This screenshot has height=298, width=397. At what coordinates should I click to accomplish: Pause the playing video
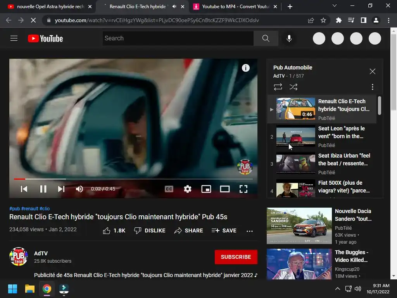click(x=43, y=189)
